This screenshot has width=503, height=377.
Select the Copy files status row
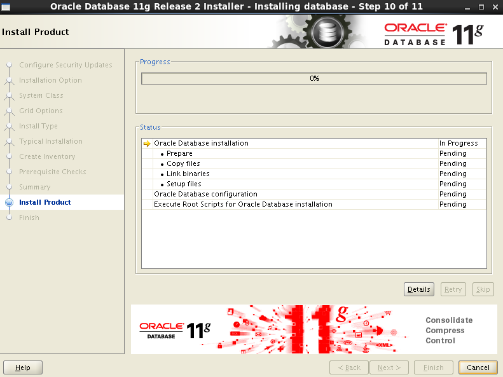tap(314, 163)
